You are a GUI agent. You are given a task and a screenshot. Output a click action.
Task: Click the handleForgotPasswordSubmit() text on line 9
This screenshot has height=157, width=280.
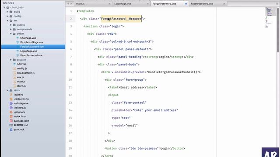[173, 72]
